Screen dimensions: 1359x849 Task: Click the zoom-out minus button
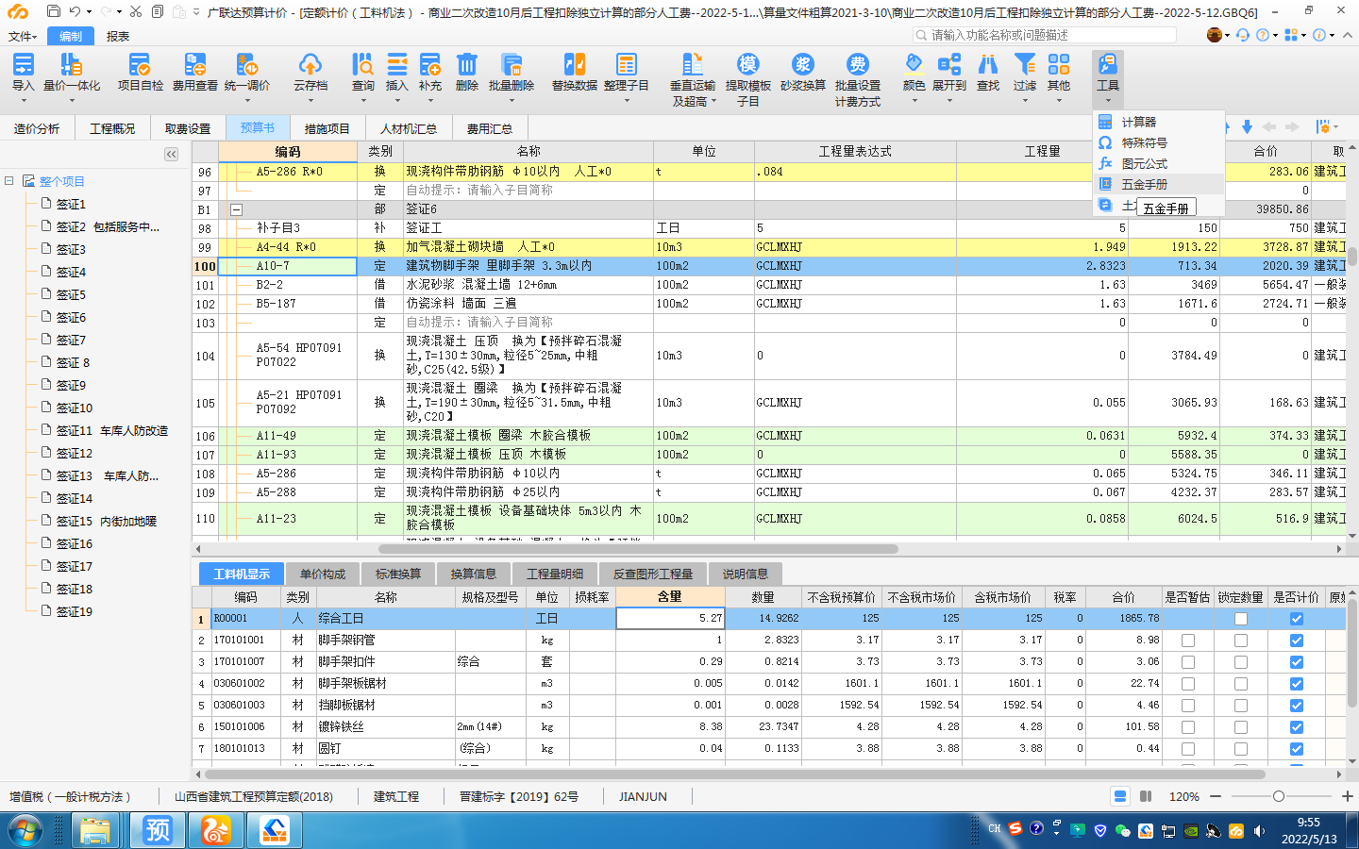(1216, 796)
